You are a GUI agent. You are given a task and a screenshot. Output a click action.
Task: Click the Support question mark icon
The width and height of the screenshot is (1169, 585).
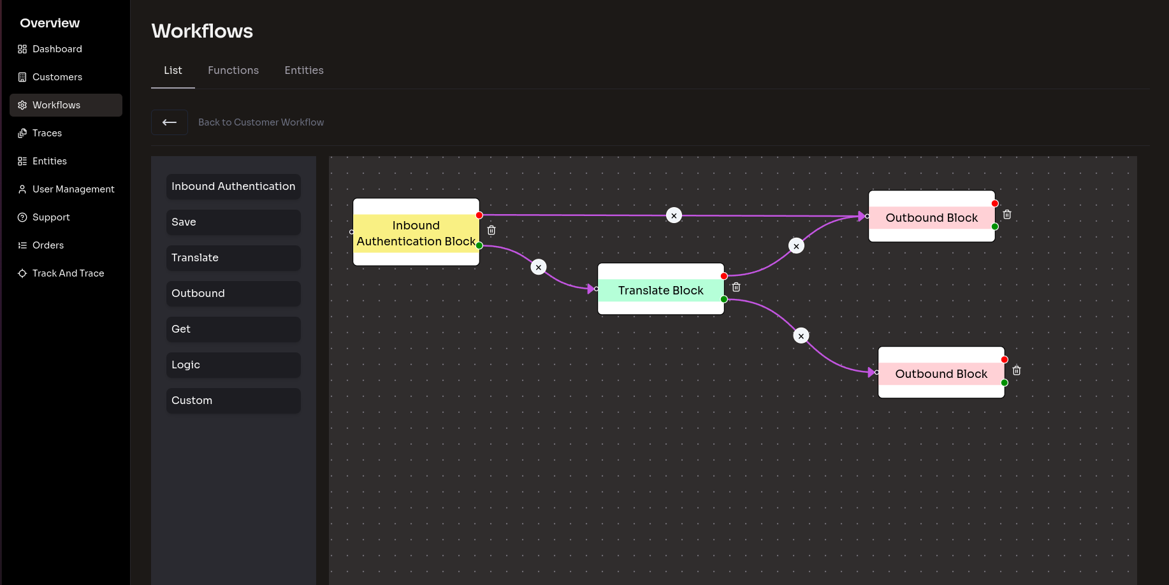[22, 217]
